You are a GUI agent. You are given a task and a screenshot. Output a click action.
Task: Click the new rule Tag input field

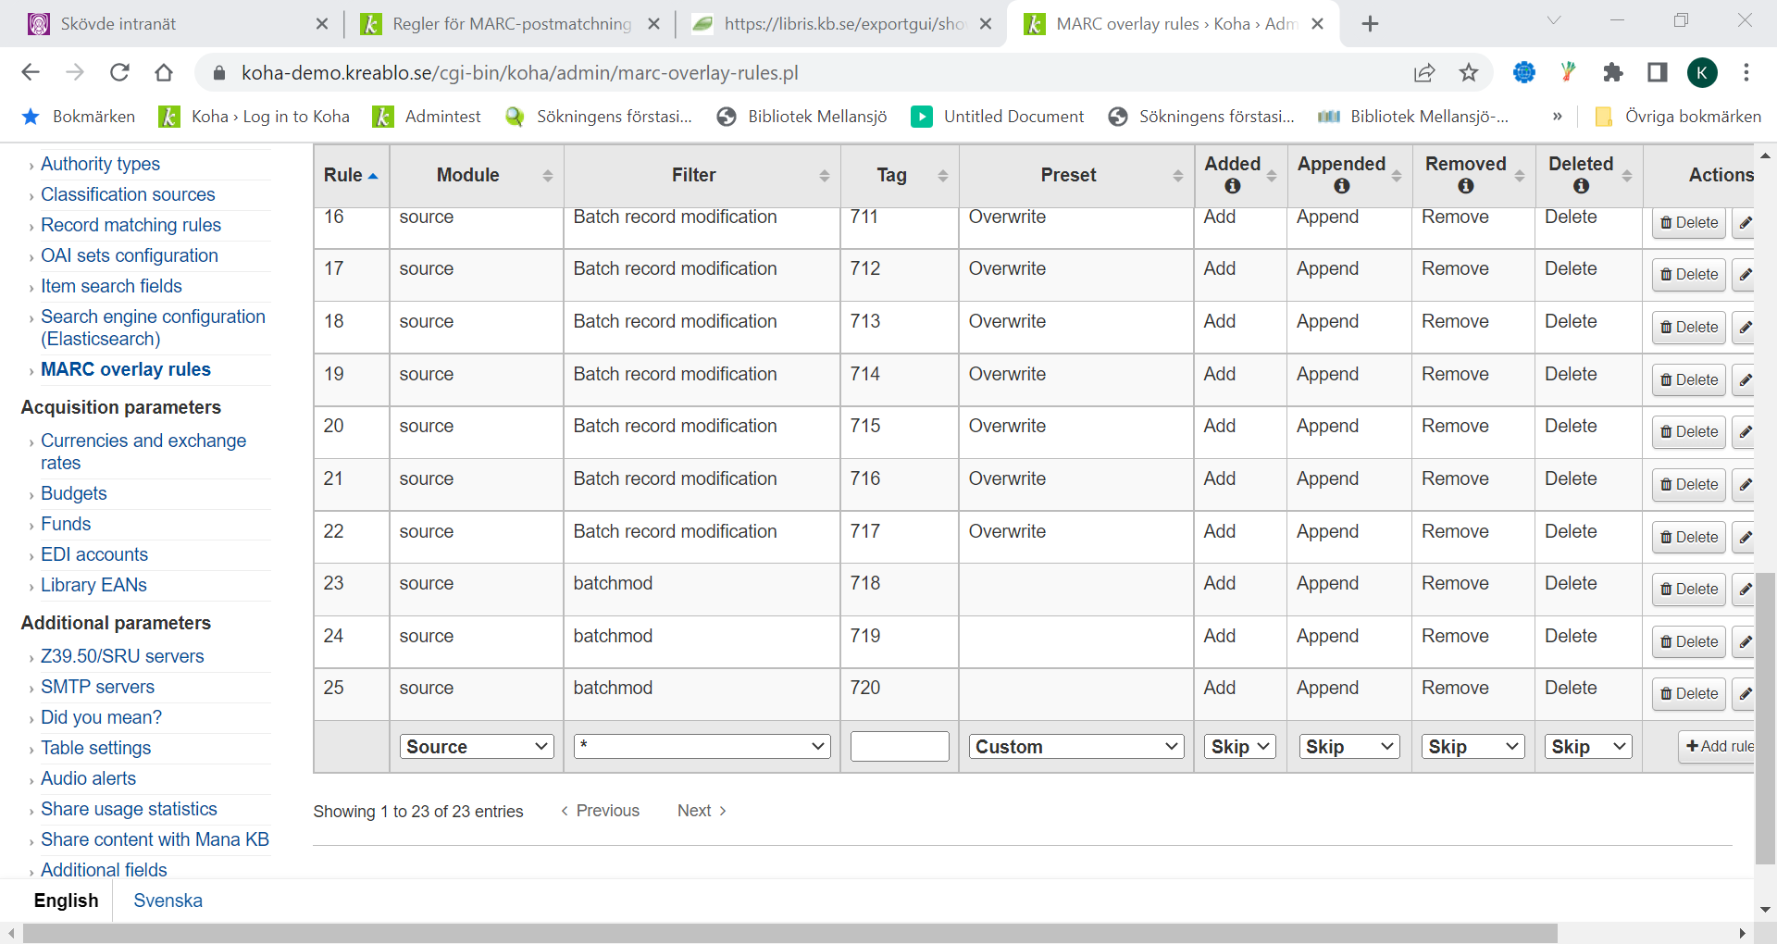899,747
